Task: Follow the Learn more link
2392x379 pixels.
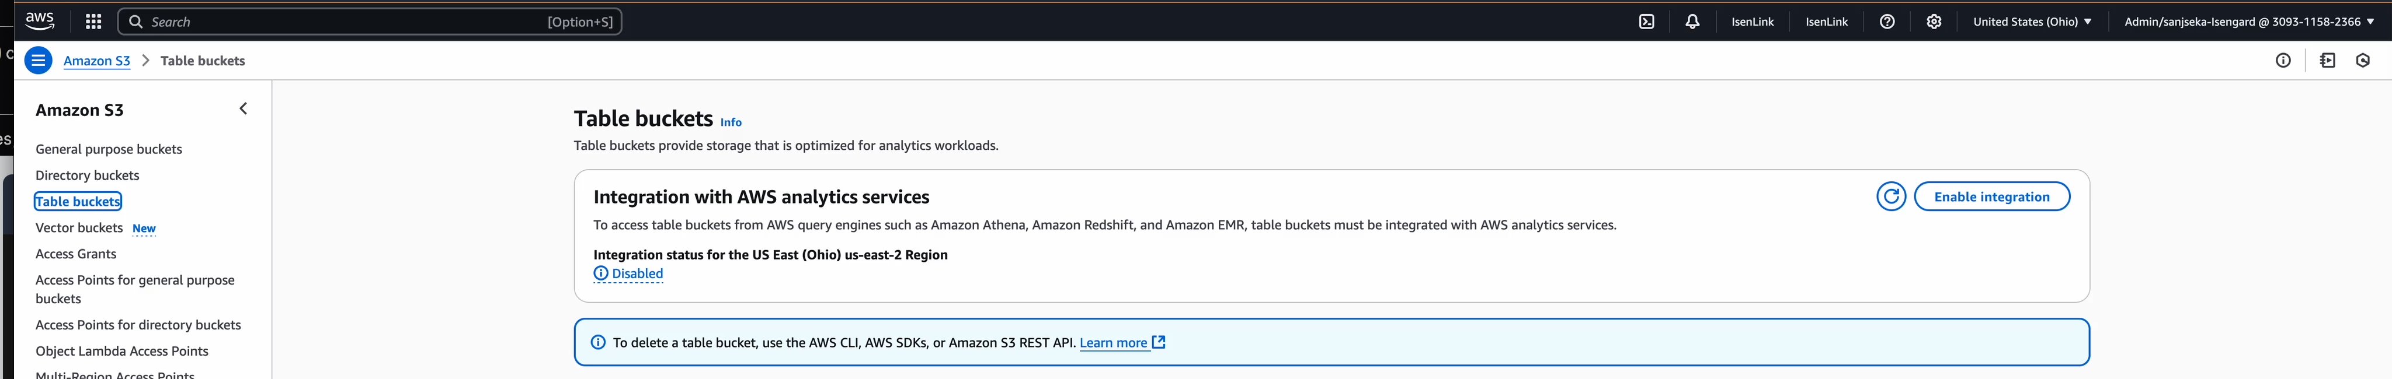Action: 1113,343
